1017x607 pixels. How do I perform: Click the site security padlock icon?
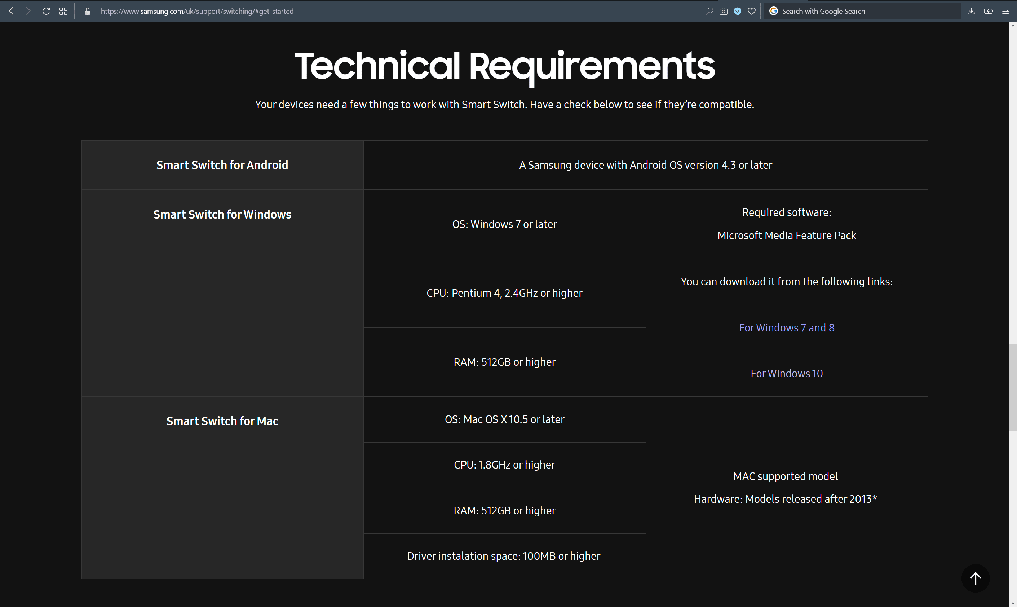click(87, 11)
